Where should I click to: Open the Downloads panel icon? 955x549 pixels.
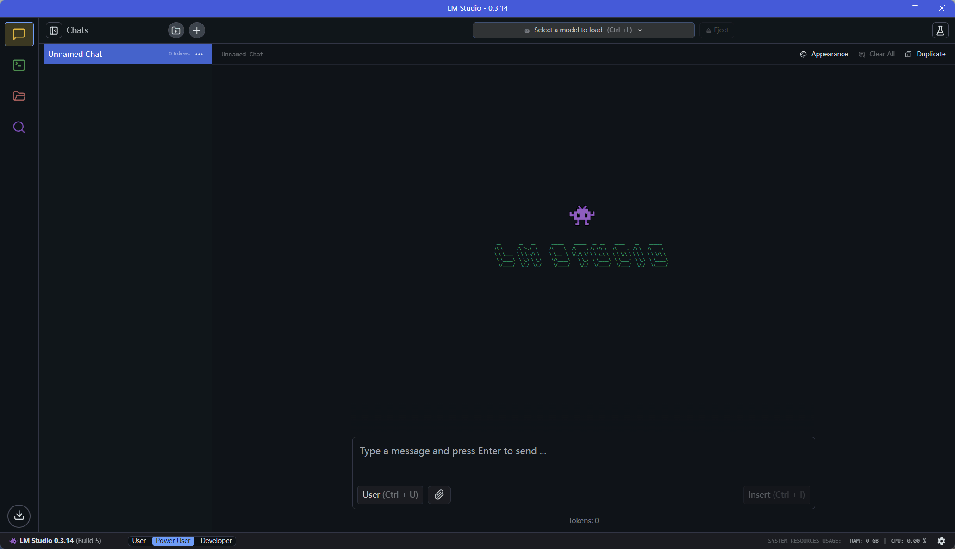coord(19,515)
